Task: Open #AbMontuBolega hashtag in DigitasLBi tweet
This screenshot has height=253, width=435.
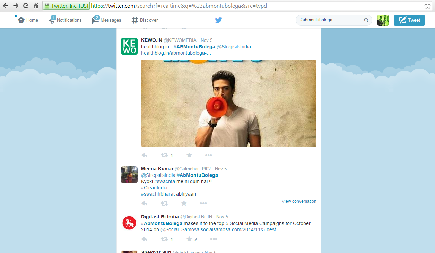Action: pos(162,223)
